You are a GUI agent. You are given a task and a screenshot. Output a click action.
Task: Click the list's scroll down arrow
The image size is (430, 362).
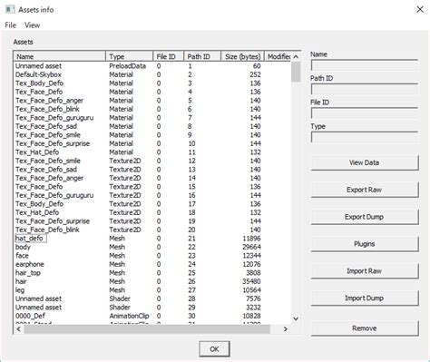pos(296,318)
